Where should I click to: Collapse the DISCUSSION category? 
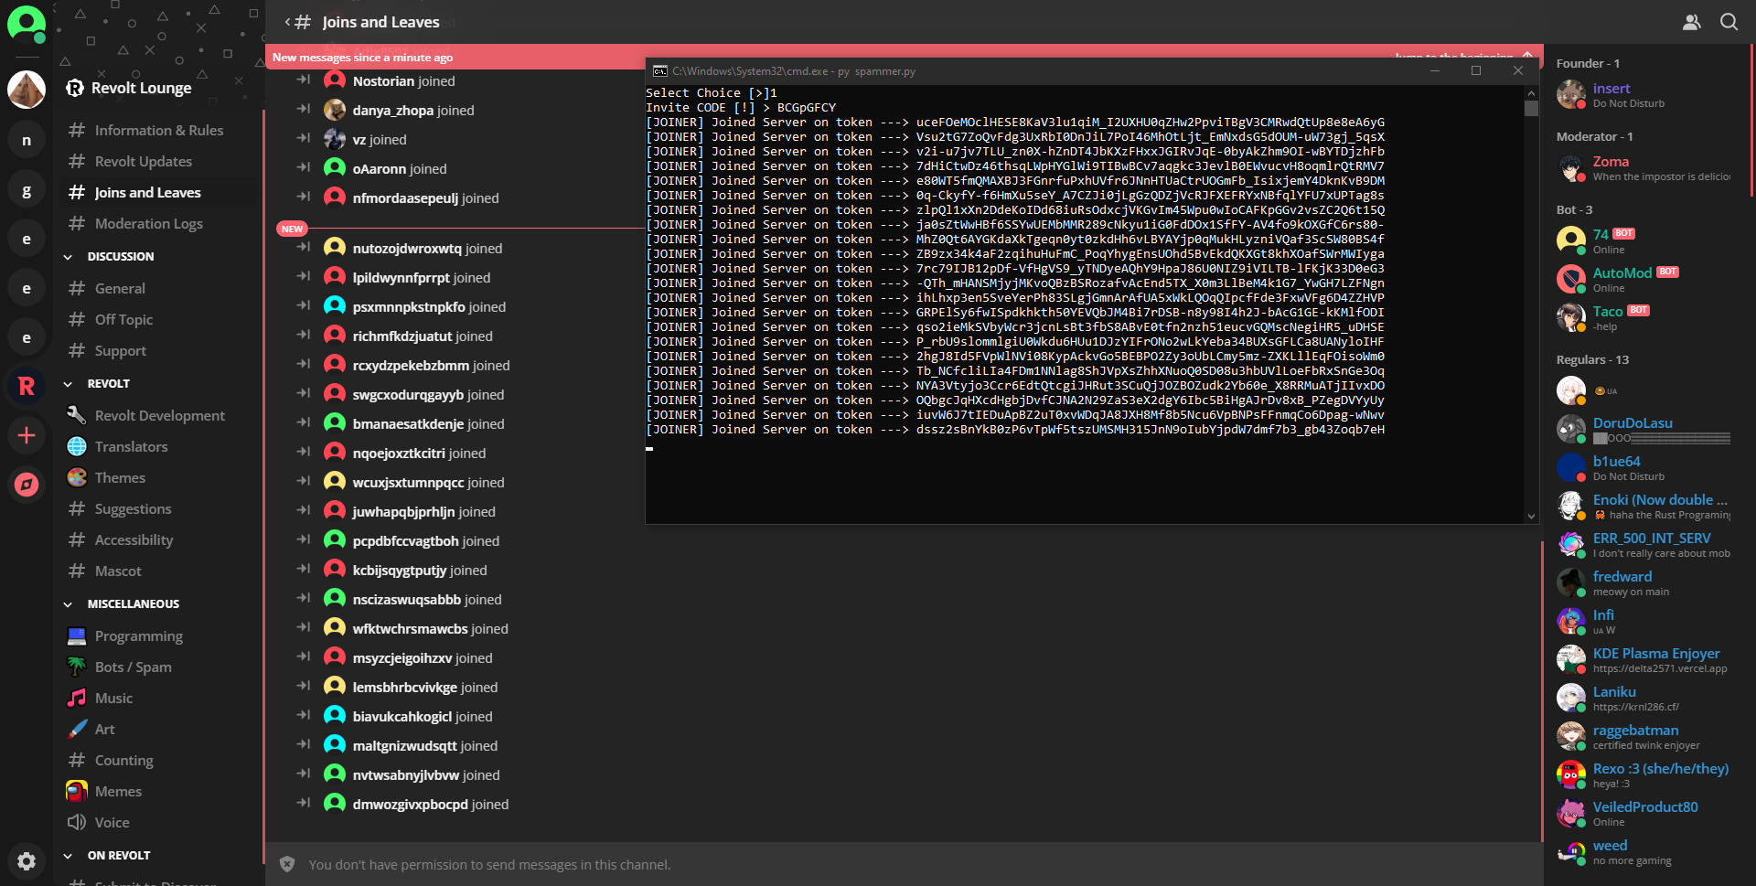click(x=120, y=256)
